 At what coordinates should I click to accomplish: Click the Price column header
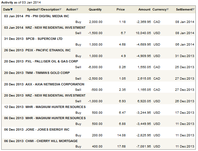click(x=121, y=10)
